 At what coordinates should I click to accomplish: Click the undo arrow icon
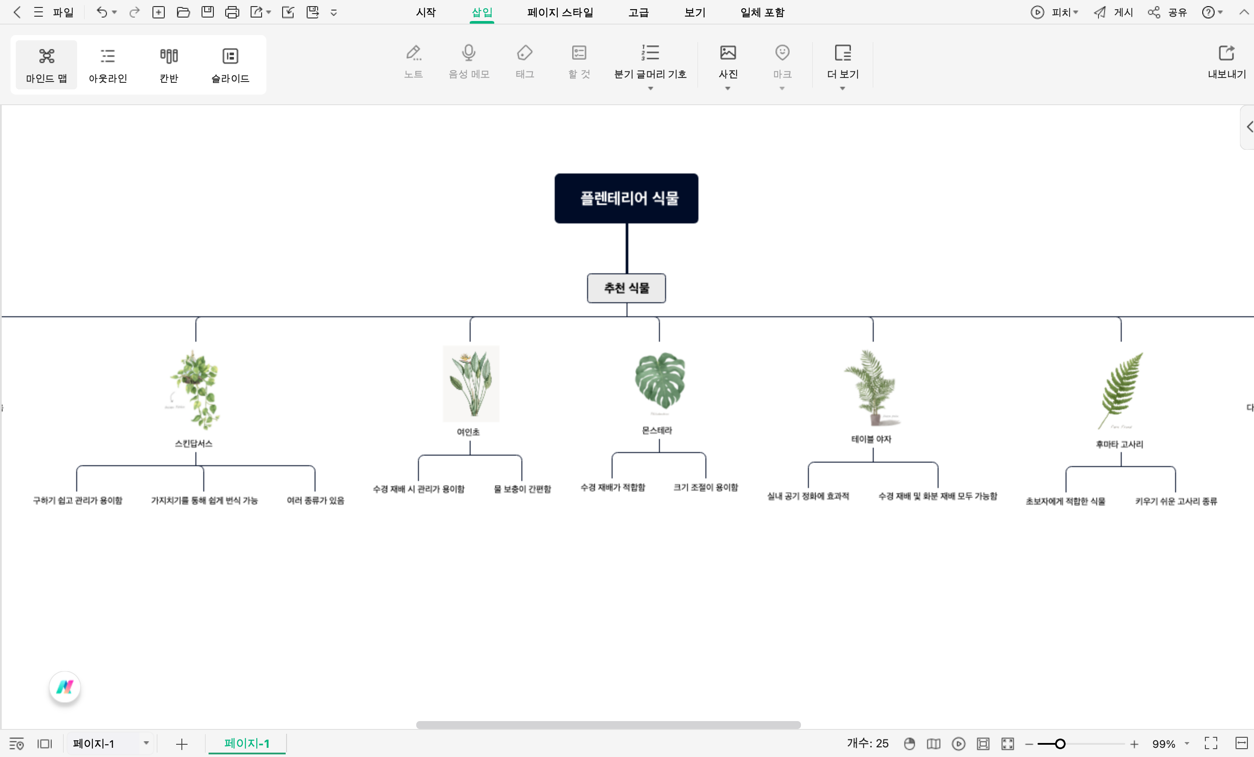pyautogui.click(x=102, y=12)
